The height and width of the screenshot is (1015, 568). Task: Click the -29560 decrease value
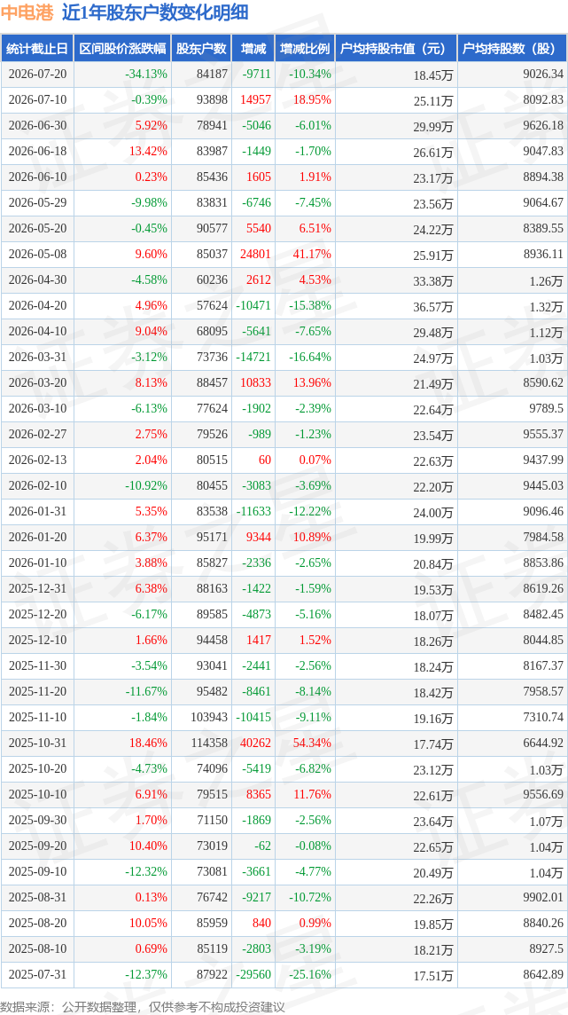[x=254, y=974]
